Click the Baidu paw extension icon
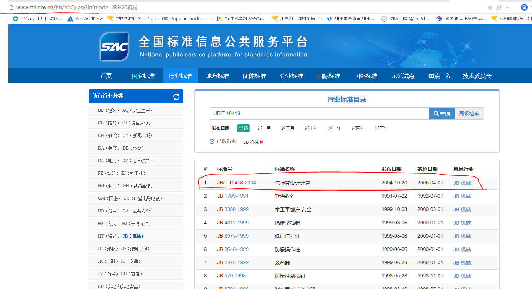532x289 pixels. [524, 7]
